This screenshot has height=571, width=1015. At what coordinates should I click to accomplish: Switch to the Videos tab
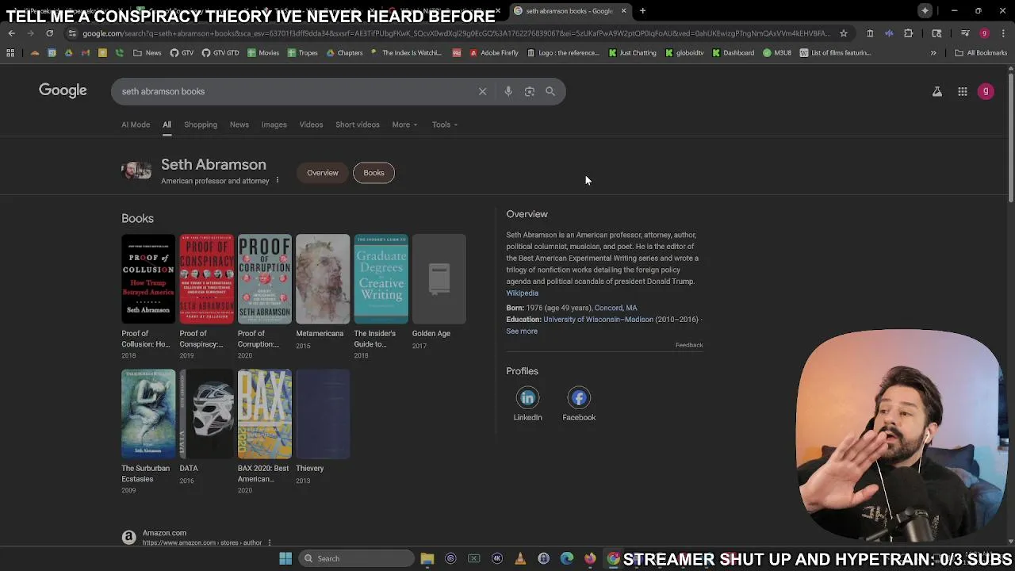click(x=311, y=125)
